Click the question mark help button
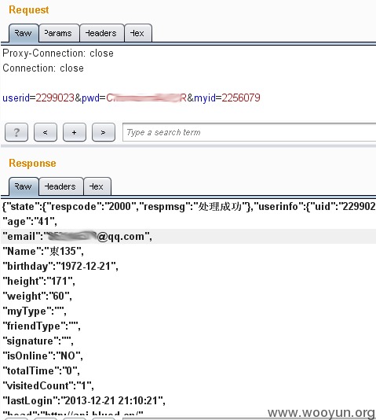The height and width of the screenshot is (420, 376). [16, 132]
